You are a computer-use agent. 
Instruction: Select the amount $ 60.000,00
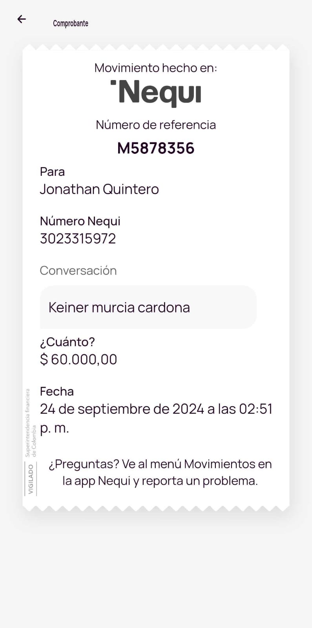pyautogui.click(x=78, y=360)
